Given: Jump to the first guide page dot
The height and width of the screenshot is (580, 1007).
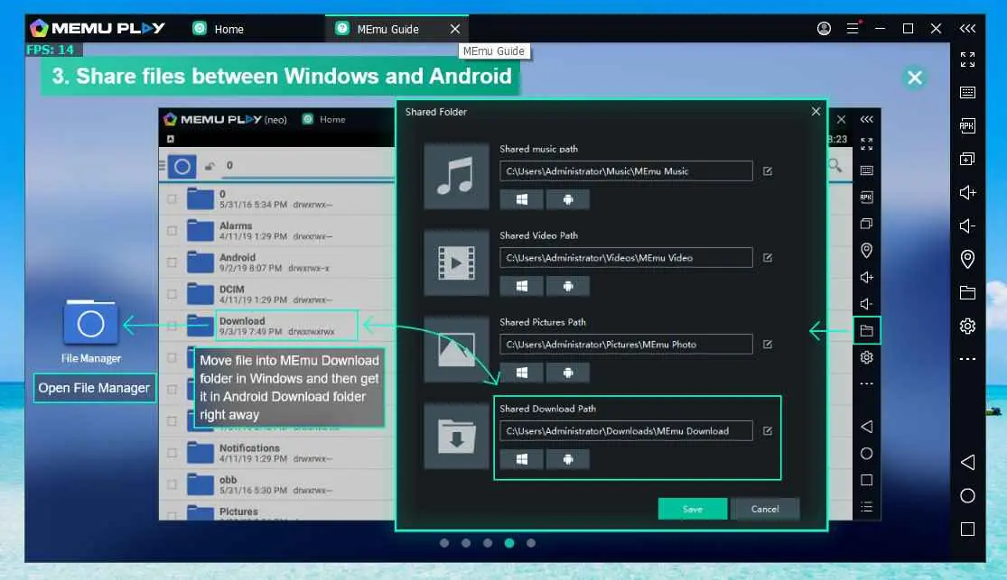Looking at the screenshot, I should point(444,543).
